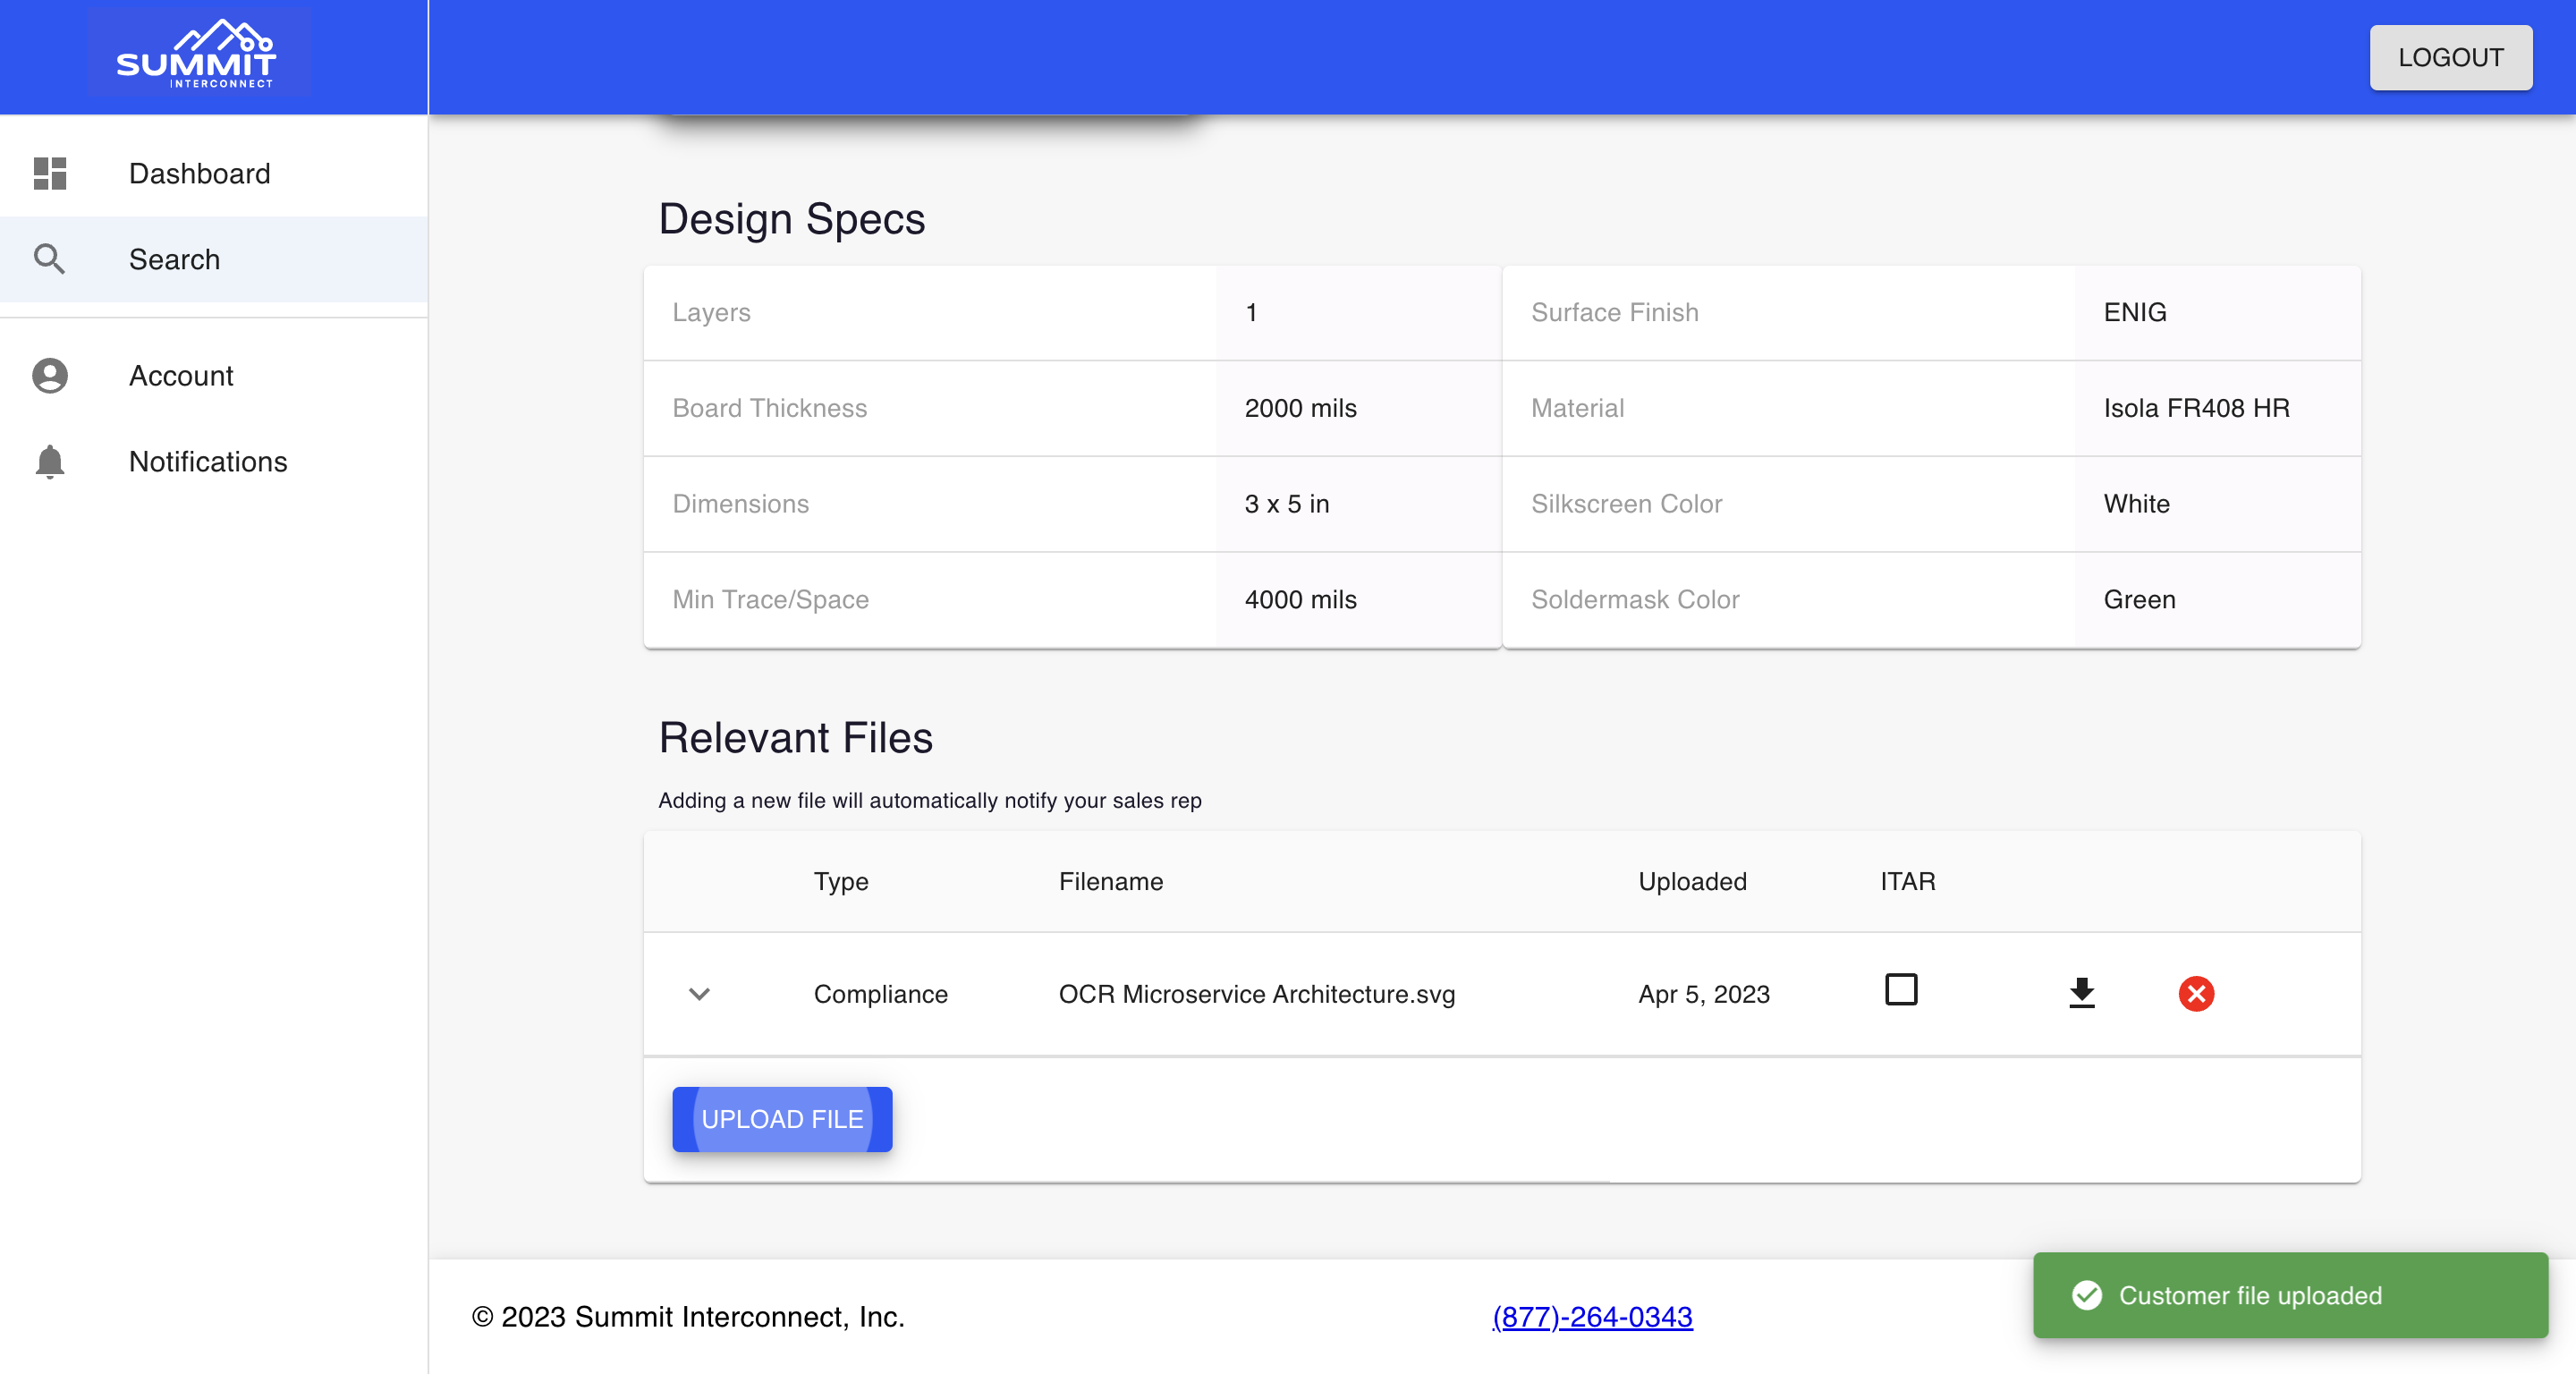This screenshot has height=1374, width=2576.
Task: Click the Notifications bell icon
Action: pos(50,461)
